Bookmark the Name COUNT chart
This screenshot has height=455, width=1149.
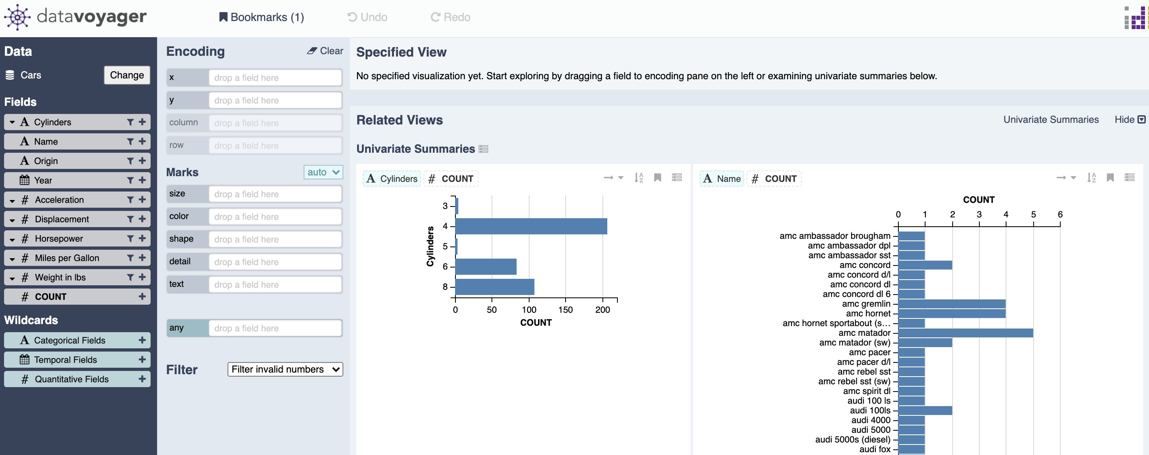coord(1110,178)
